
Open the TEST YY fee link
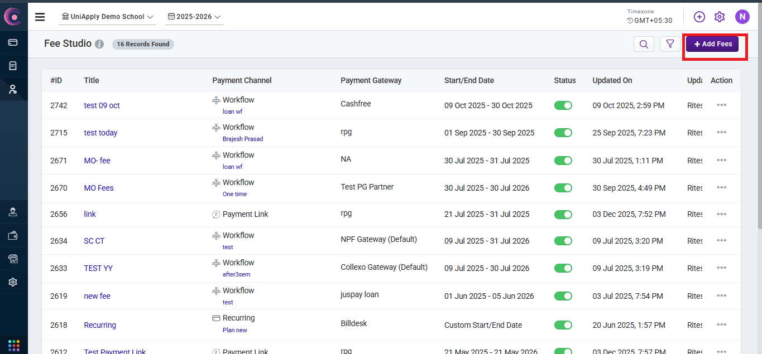tap(98, 268)
